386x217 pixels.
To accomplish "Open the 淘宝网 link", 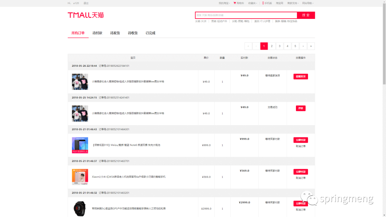I will point(279,3).
